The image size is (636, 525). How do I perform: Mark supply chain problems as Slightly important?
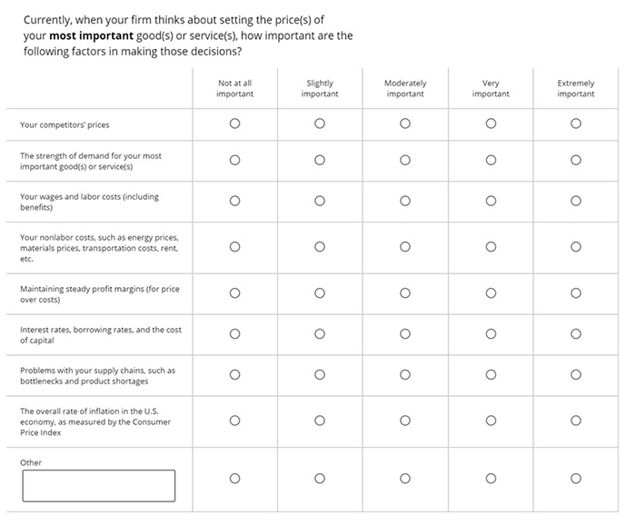[x=320, y=375]
